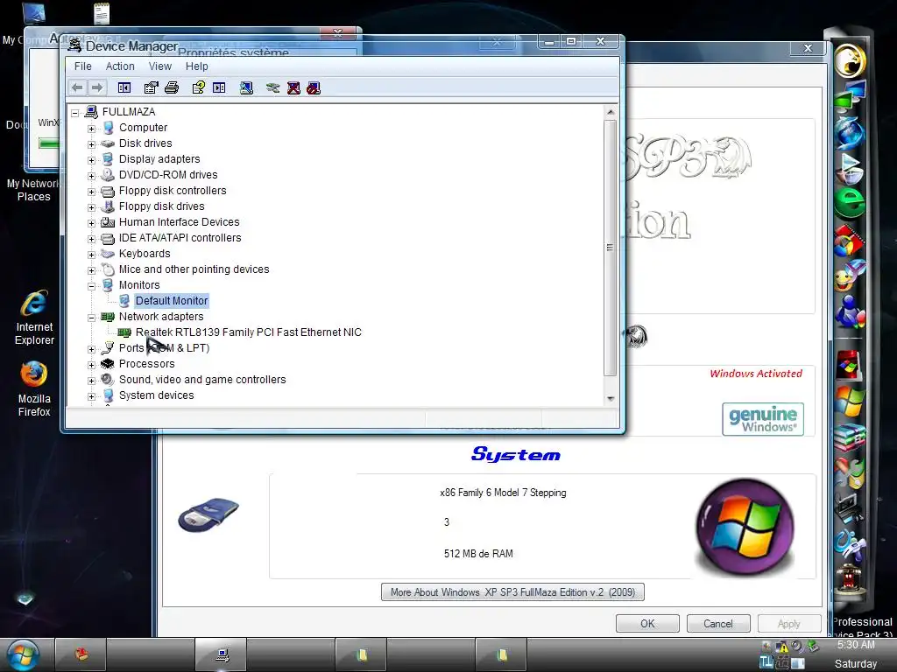Screen dimensions: 897x672
Task: Click the Print toolbar icon
Action: [172, 87]
